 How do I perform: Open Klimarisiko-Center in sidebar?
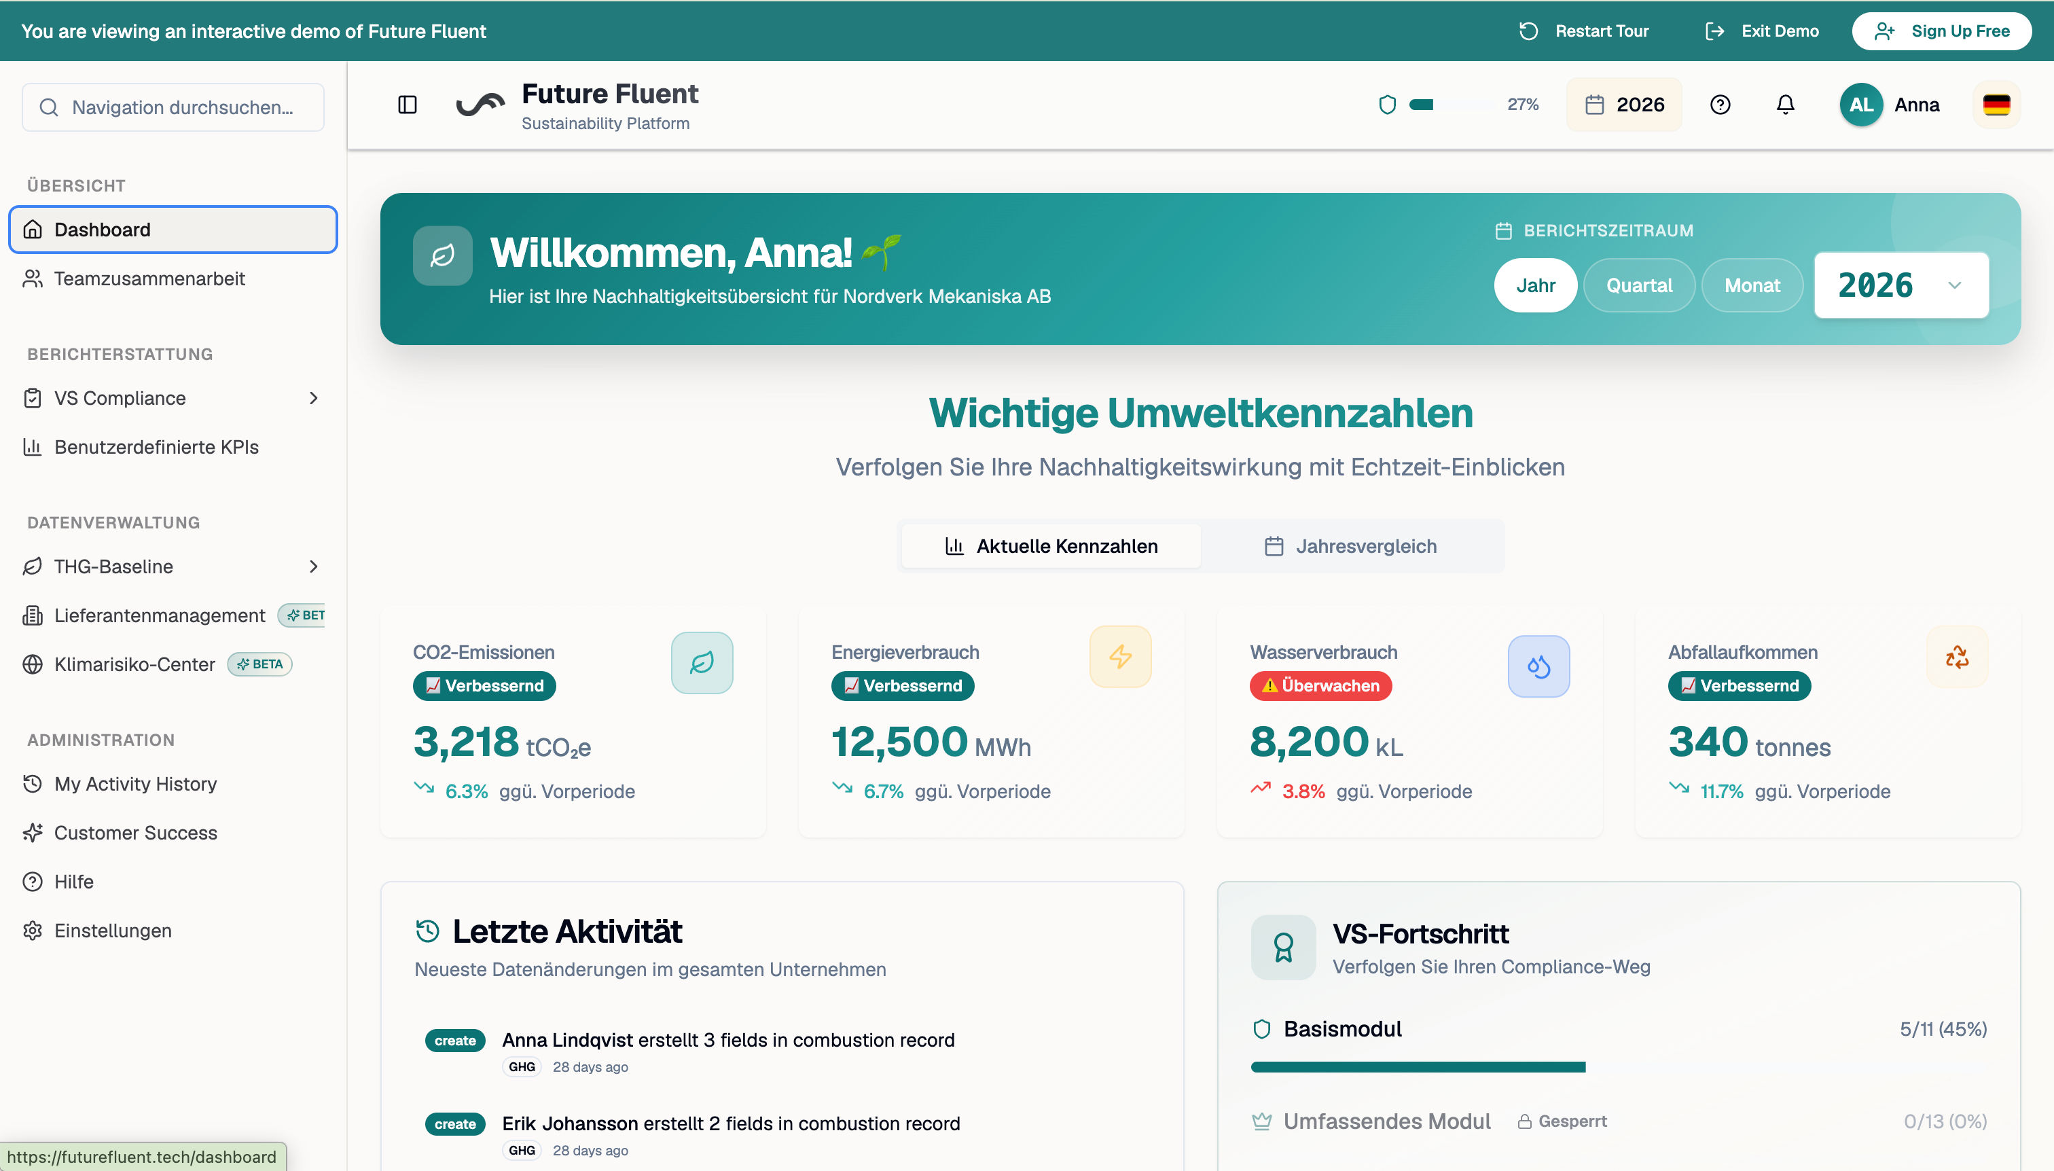tap(173, 664)
